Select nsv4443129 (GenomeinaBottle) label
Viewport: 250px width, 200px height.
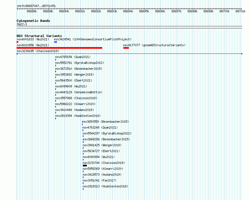coord(79,92)
